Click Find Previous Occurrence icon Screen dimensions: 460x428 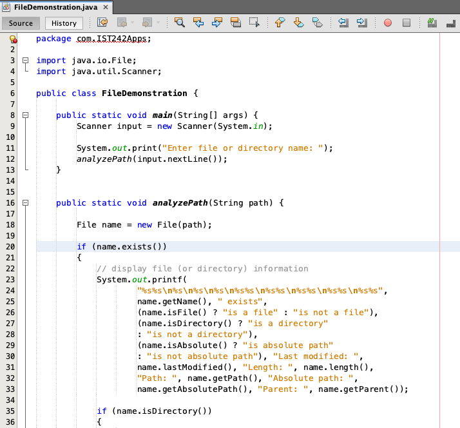(198, 23)
